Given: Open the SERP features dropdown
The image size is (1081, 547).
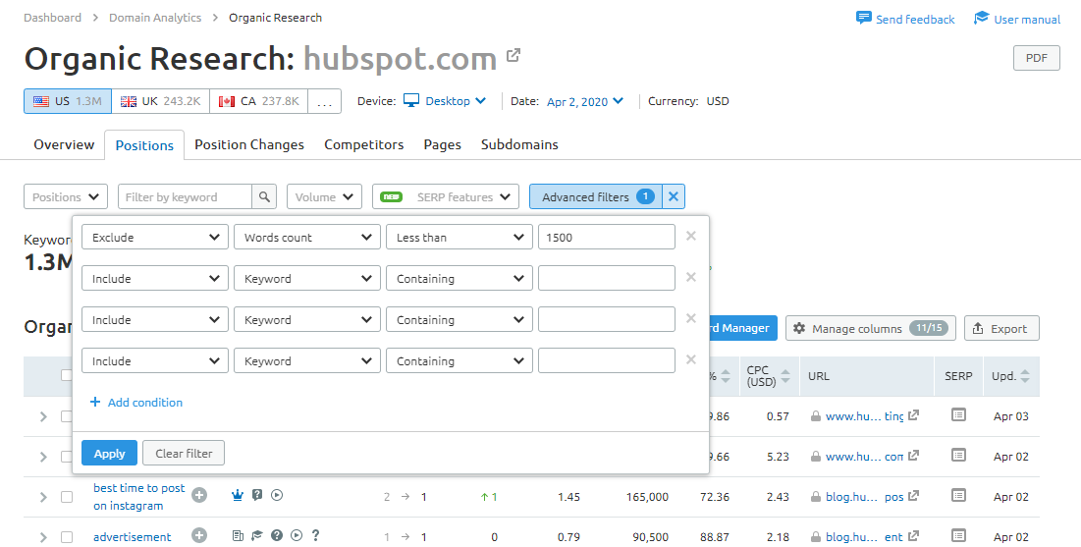Looking at the screenshot, I should 446,196.
